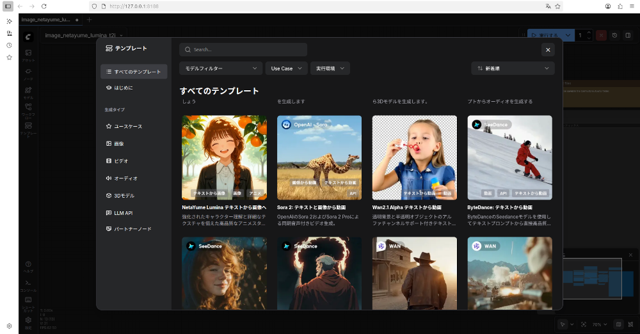Open ComfyUI settings gear in sidebar

click(x=28, y=322)
